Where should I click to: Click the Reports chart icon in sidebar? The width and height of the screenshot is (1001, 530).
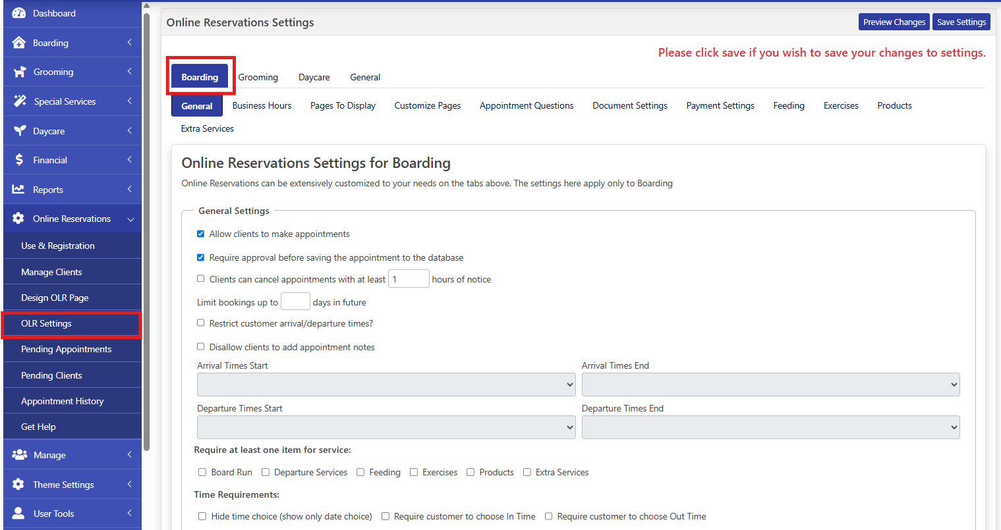click(18, 190)
